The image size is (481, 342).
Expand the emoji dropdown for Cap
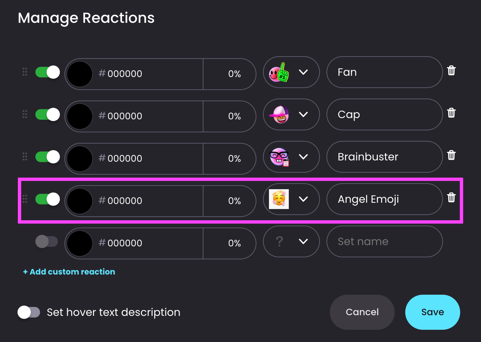(x=303, y=114)
